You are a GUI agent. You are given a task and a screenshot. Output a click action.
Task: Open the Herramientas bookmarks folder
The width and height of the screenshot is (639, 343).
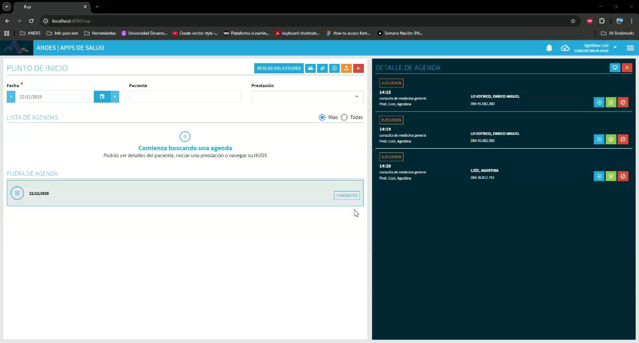tap(100, 33)
